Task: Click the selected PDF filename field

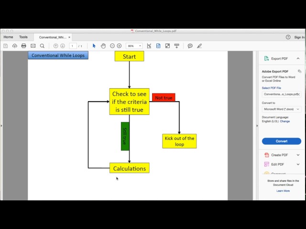Action: click(282, 94)
